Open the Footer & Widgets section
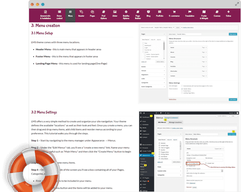 [204, 15]
